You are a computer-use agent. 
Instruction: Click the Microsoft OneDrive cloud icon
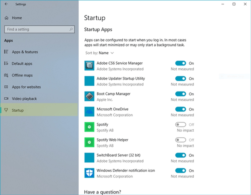(x=89, y=112)
